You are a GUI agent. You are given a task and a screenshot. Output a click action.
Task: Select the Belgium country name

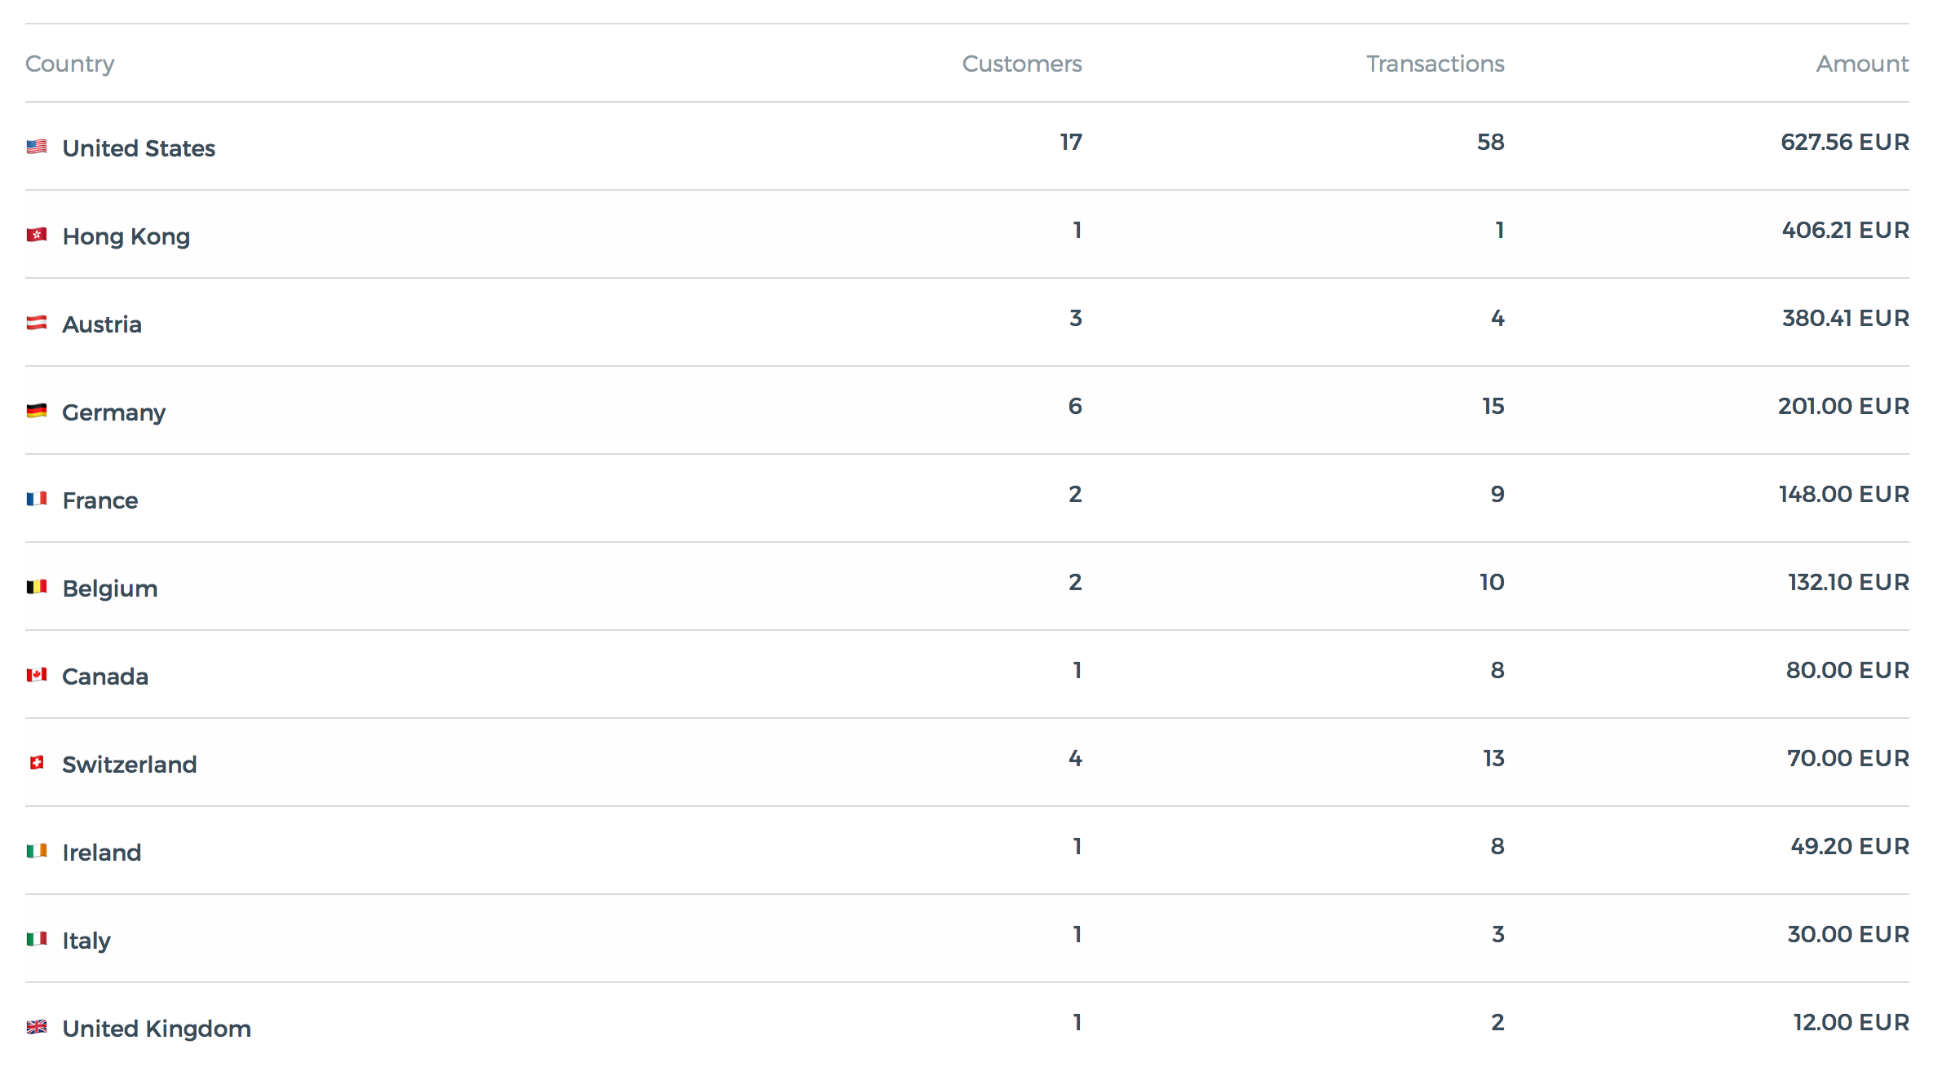pos(110,589)
